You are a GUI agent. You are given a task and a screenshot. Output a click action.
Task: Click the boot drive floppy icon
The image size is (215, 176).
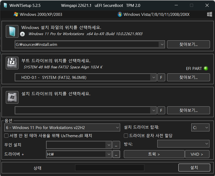coord(12,63)
